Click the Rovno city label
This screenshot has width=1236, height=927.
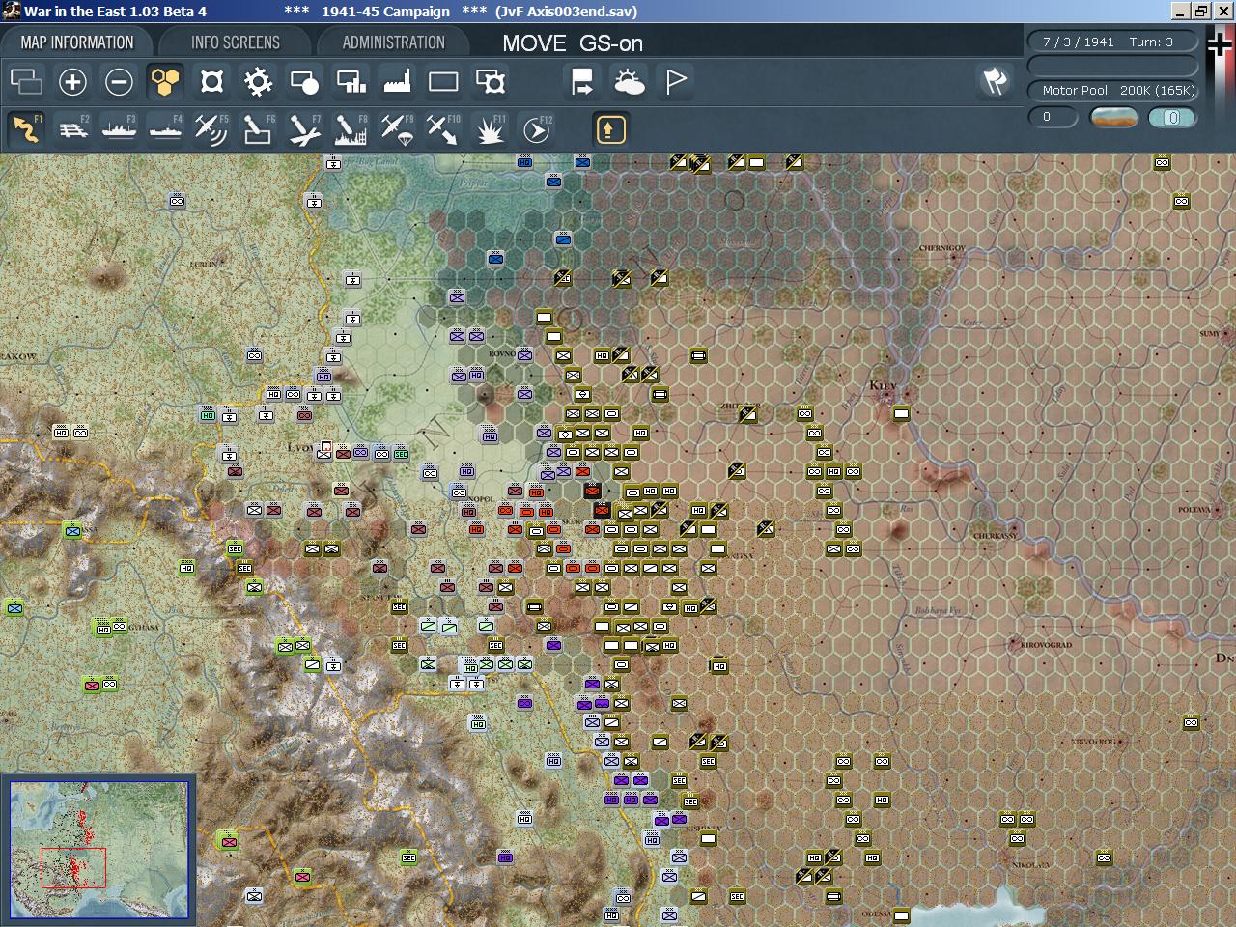(x=501, y=354)
